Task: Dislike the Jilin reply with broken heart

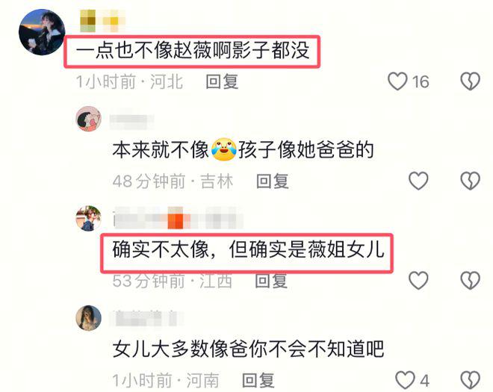Action: pos(471,181)
